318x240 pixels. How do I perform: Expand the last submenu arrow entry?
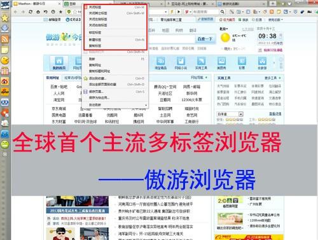pos(115,105)
